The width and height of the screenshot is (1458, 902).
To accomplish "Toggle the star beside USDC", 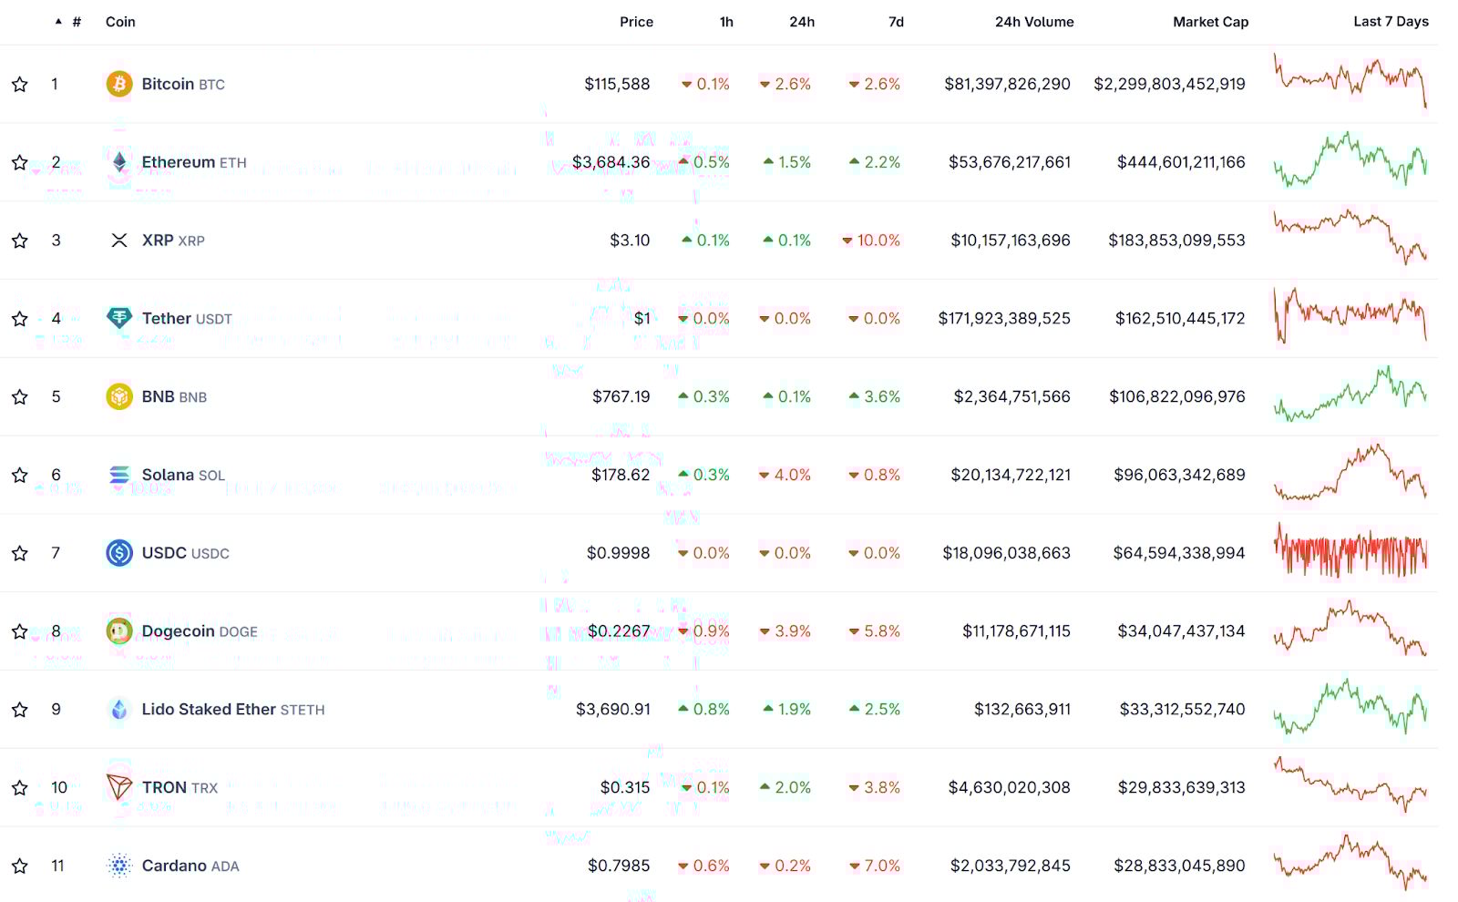I will [x=19, y=553].
